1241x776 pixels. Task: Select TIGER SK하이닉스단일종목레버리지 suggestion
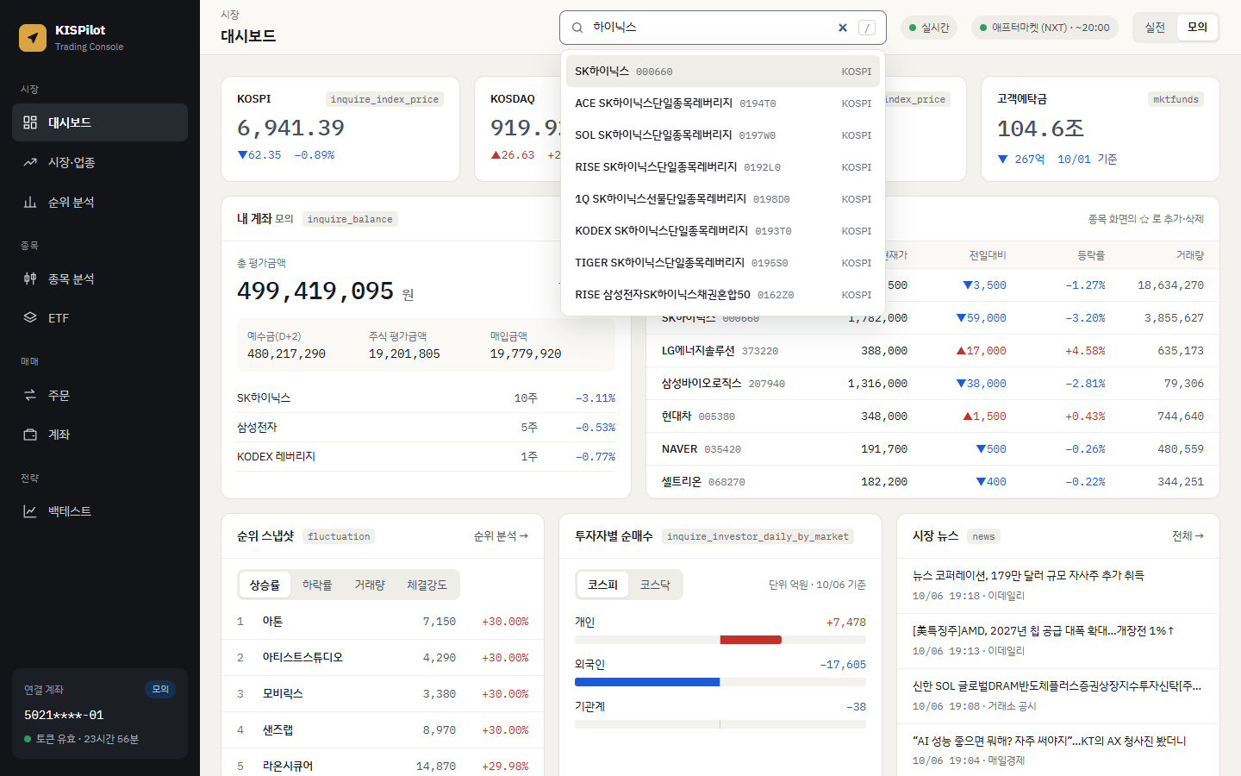click(x=723, y=263)
